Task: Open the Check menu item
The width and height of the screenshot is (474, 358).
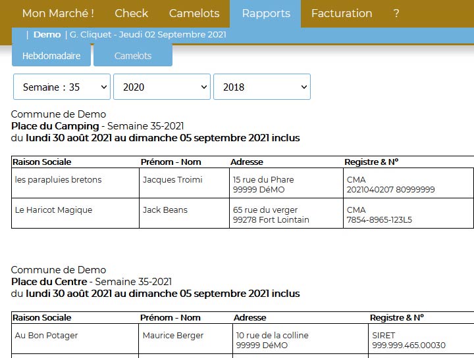Action: [x=131, y=13]
